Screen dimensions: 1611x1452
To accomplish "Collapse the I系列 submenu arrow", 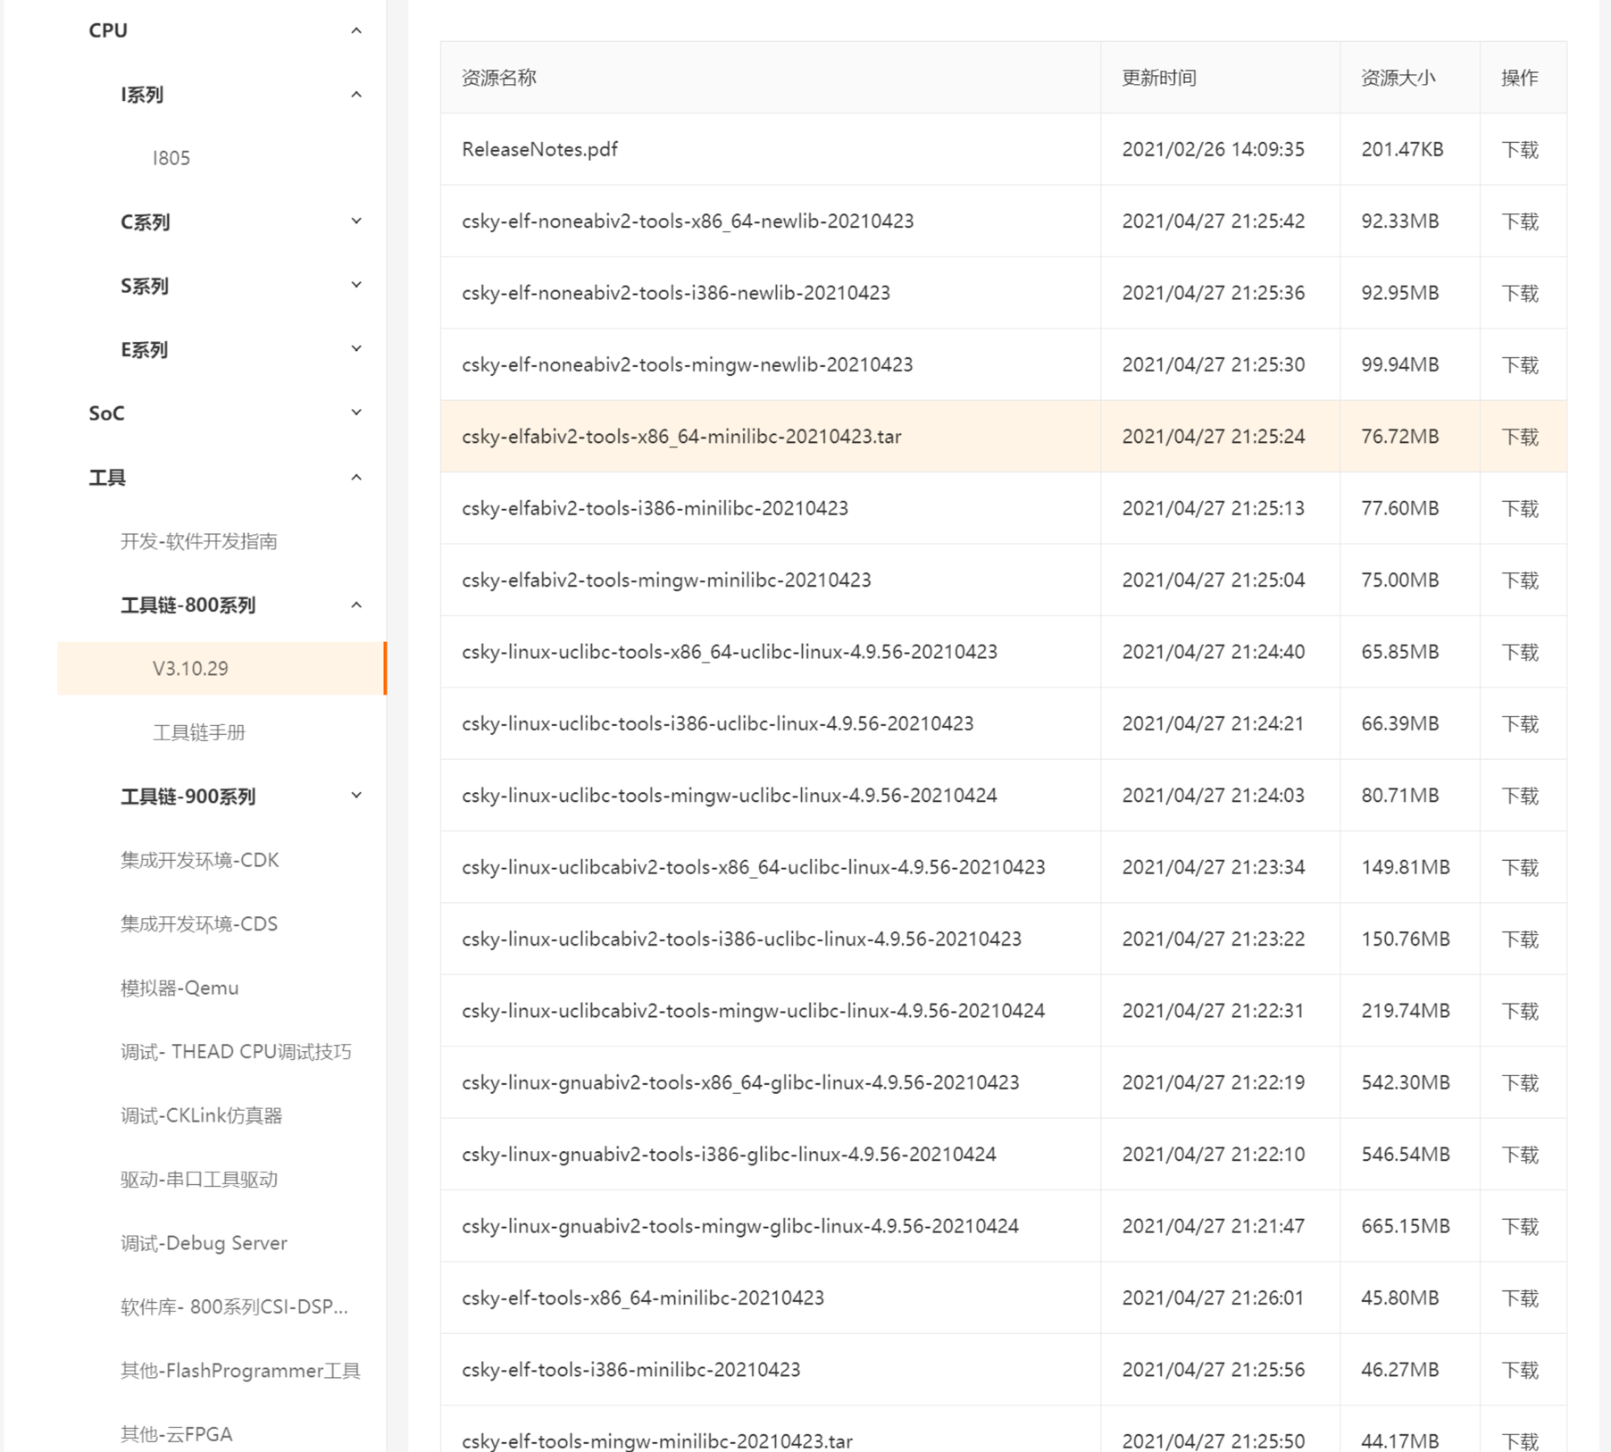I will point(355,95).
